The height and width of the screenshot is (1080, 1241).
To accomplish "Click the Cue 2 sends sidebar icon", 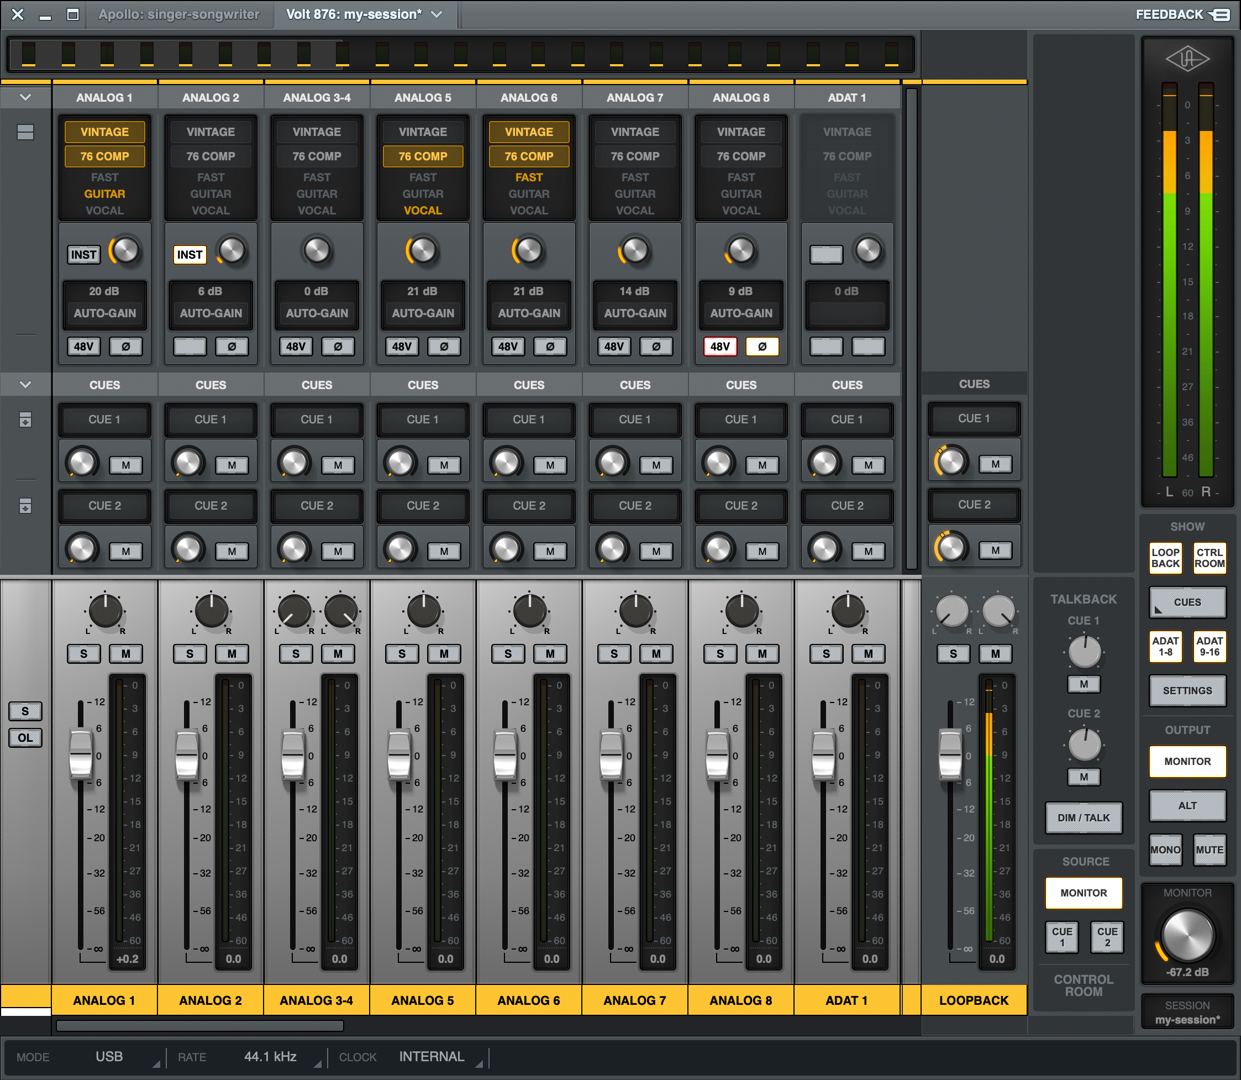I will click(25, 506).
